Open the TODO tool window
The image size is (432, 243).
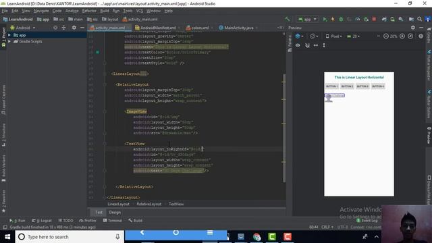[x=65, y=221]
